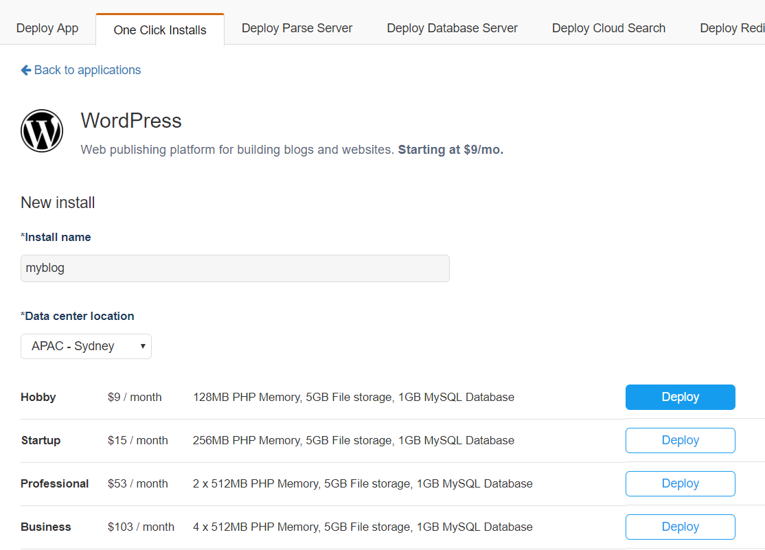Click the WordPress logo icon
Screen dimensions: 765x550
42,130
